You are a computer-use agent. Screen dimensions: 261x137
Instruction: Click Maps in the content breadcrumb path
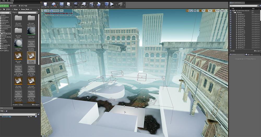coord(16,9)
